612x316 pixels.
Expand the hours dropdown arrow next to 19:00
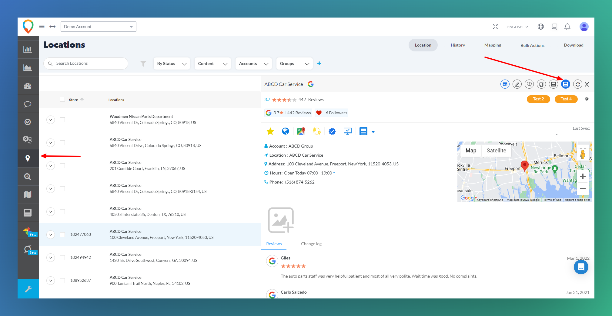pyautogui.click(x=334, y=173)
